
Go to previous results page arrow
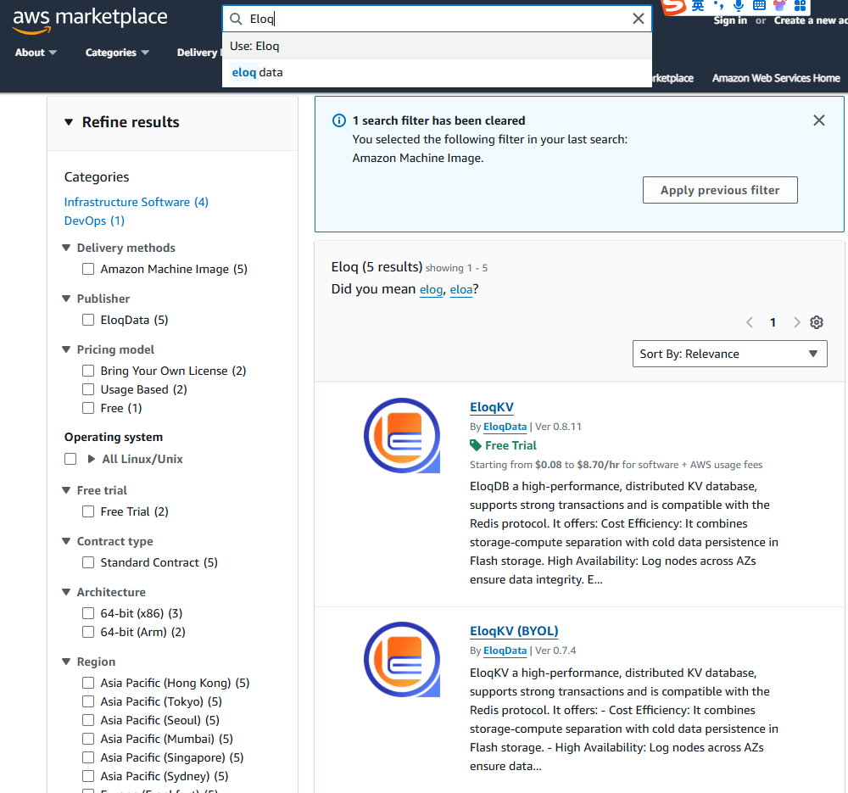(750, 322)
